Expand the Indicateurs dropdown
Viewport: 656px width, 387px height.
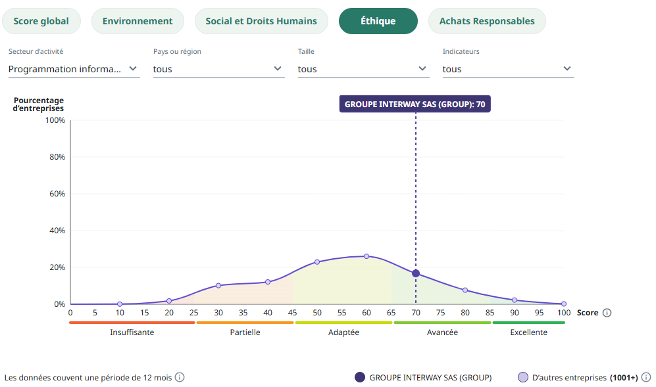(x=508, y=68)
